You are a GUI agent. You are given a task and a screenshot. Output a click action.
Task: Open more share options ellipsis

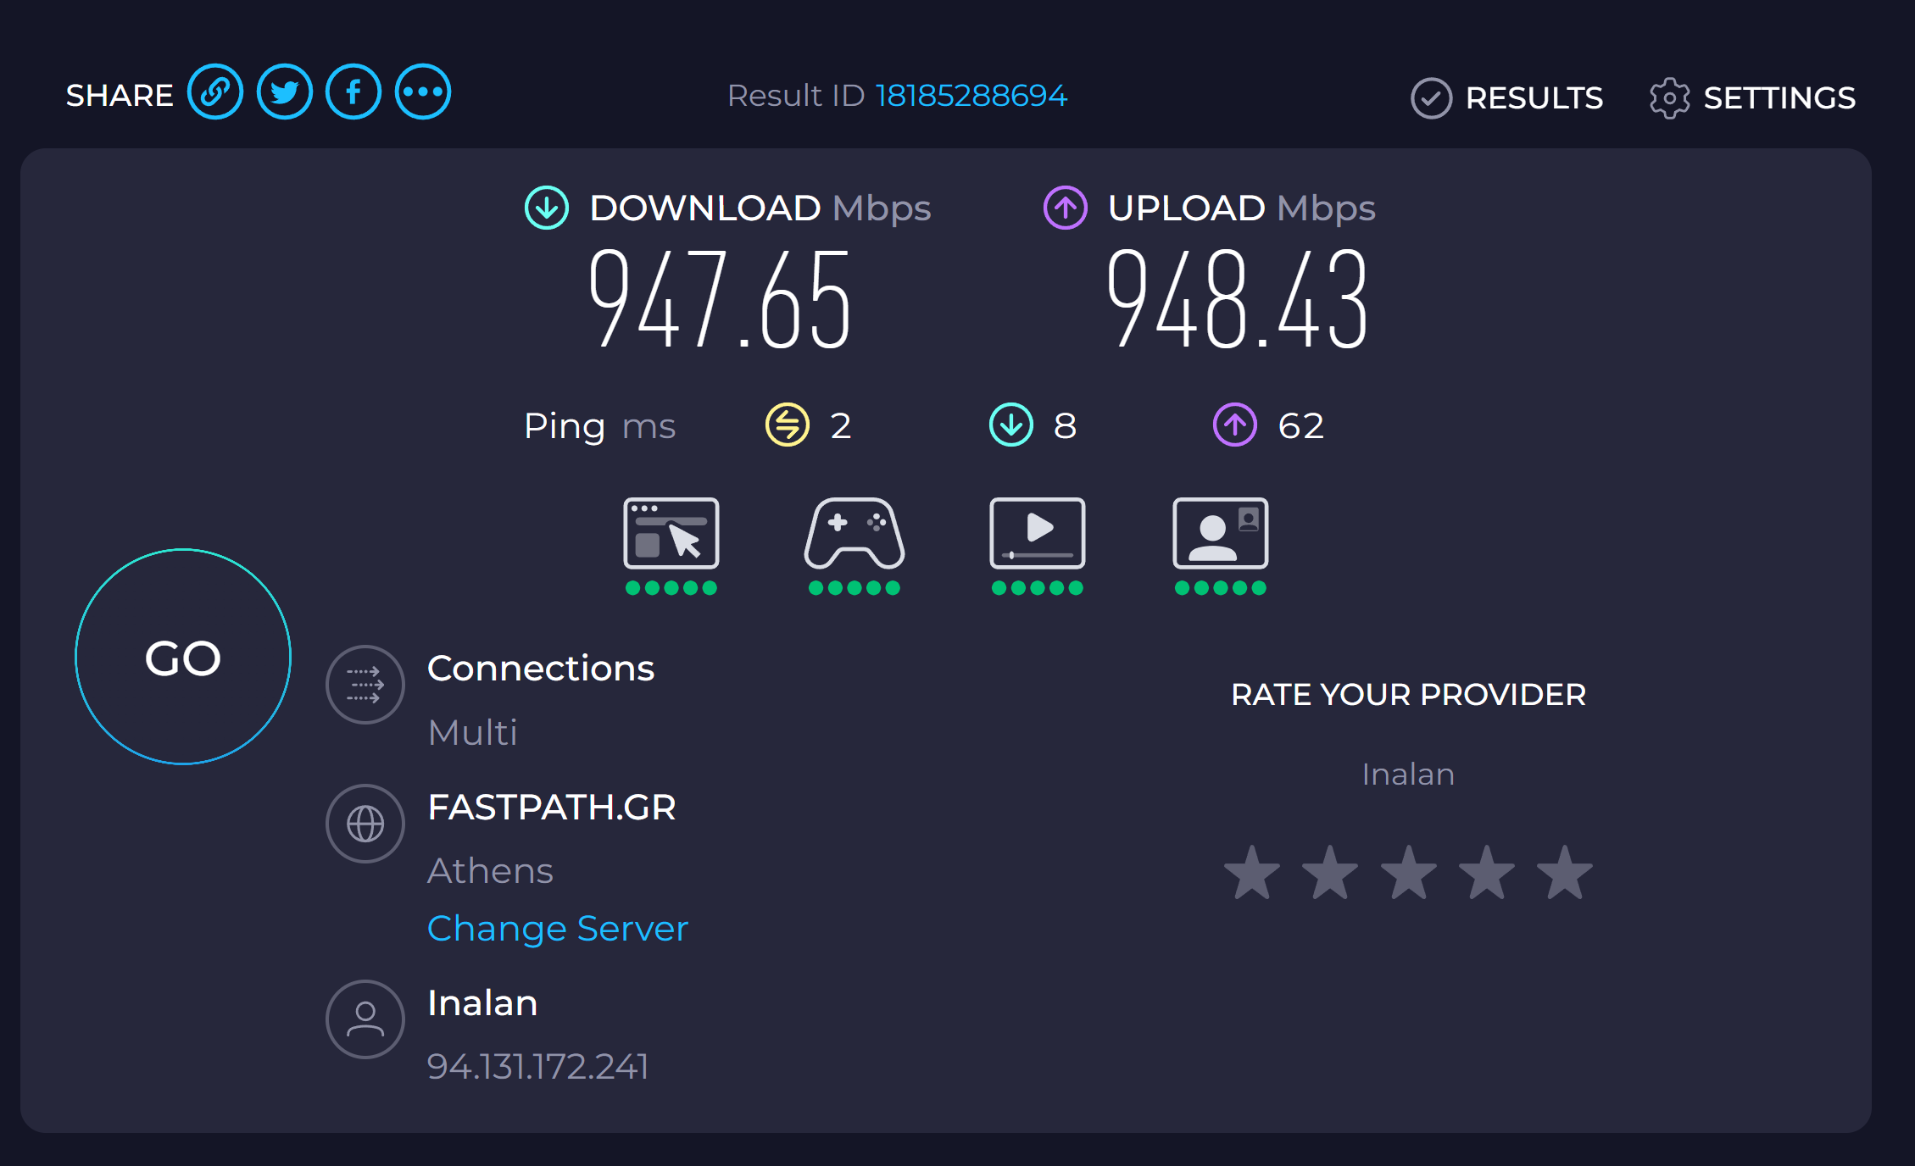[423, 92]
